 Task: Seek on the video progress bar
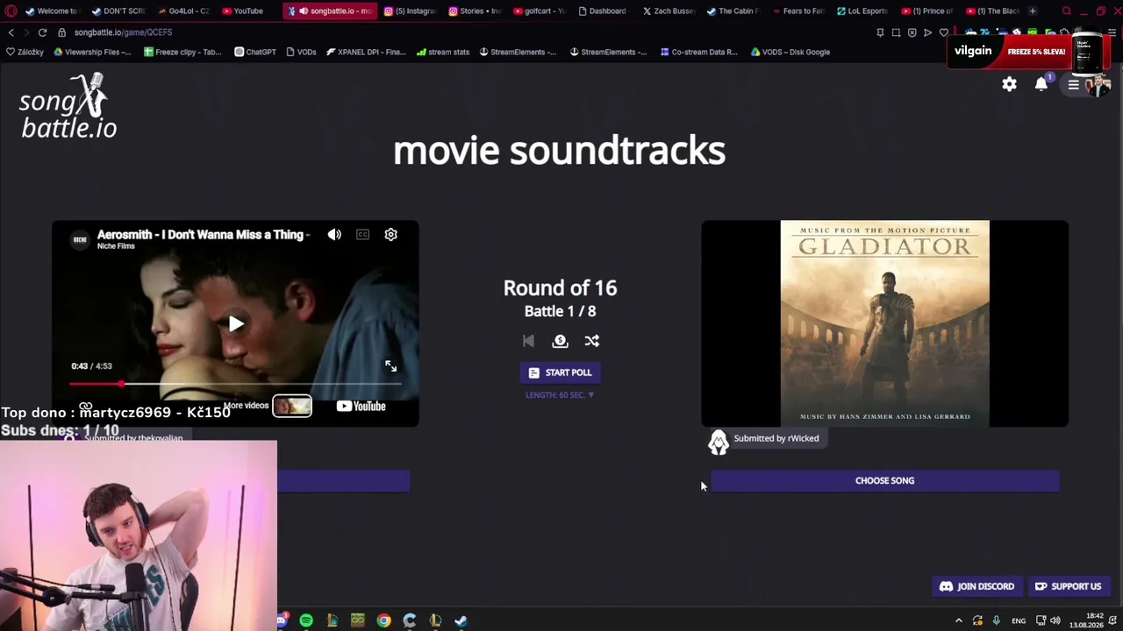[x=235, y=384]
